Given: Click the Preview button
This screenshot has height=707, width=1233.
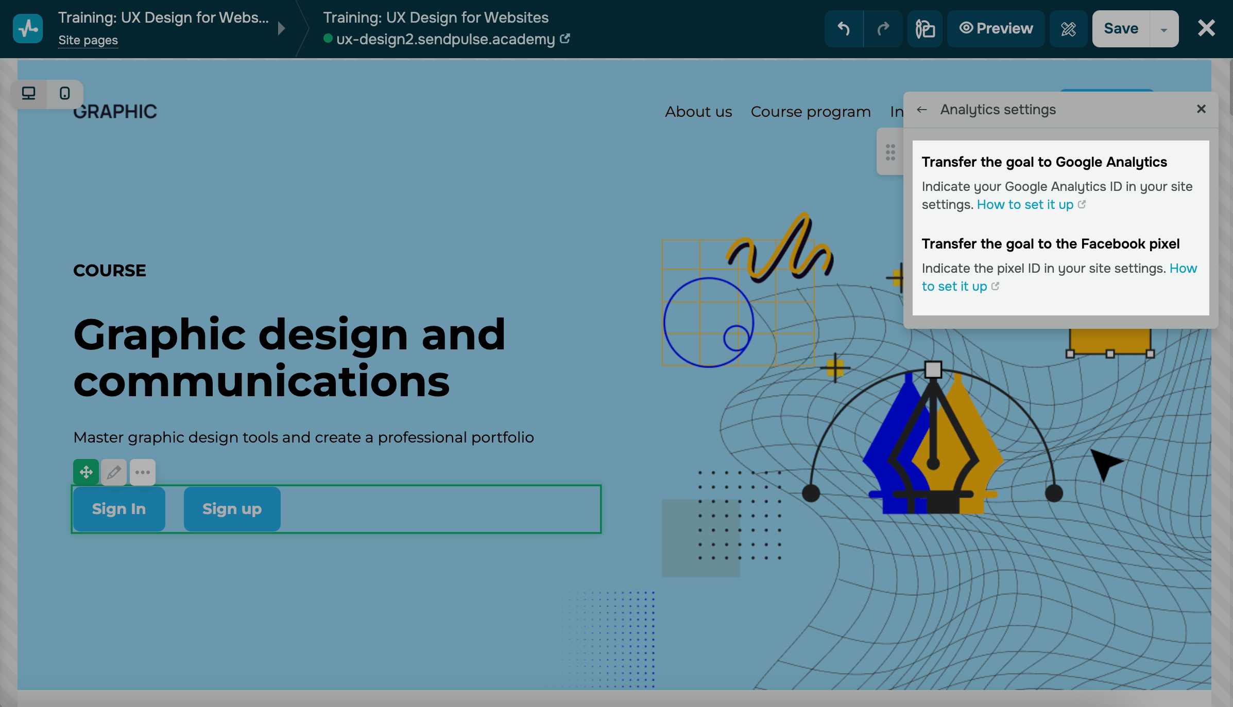Looking at the screenshot, I should click(996, 29).
